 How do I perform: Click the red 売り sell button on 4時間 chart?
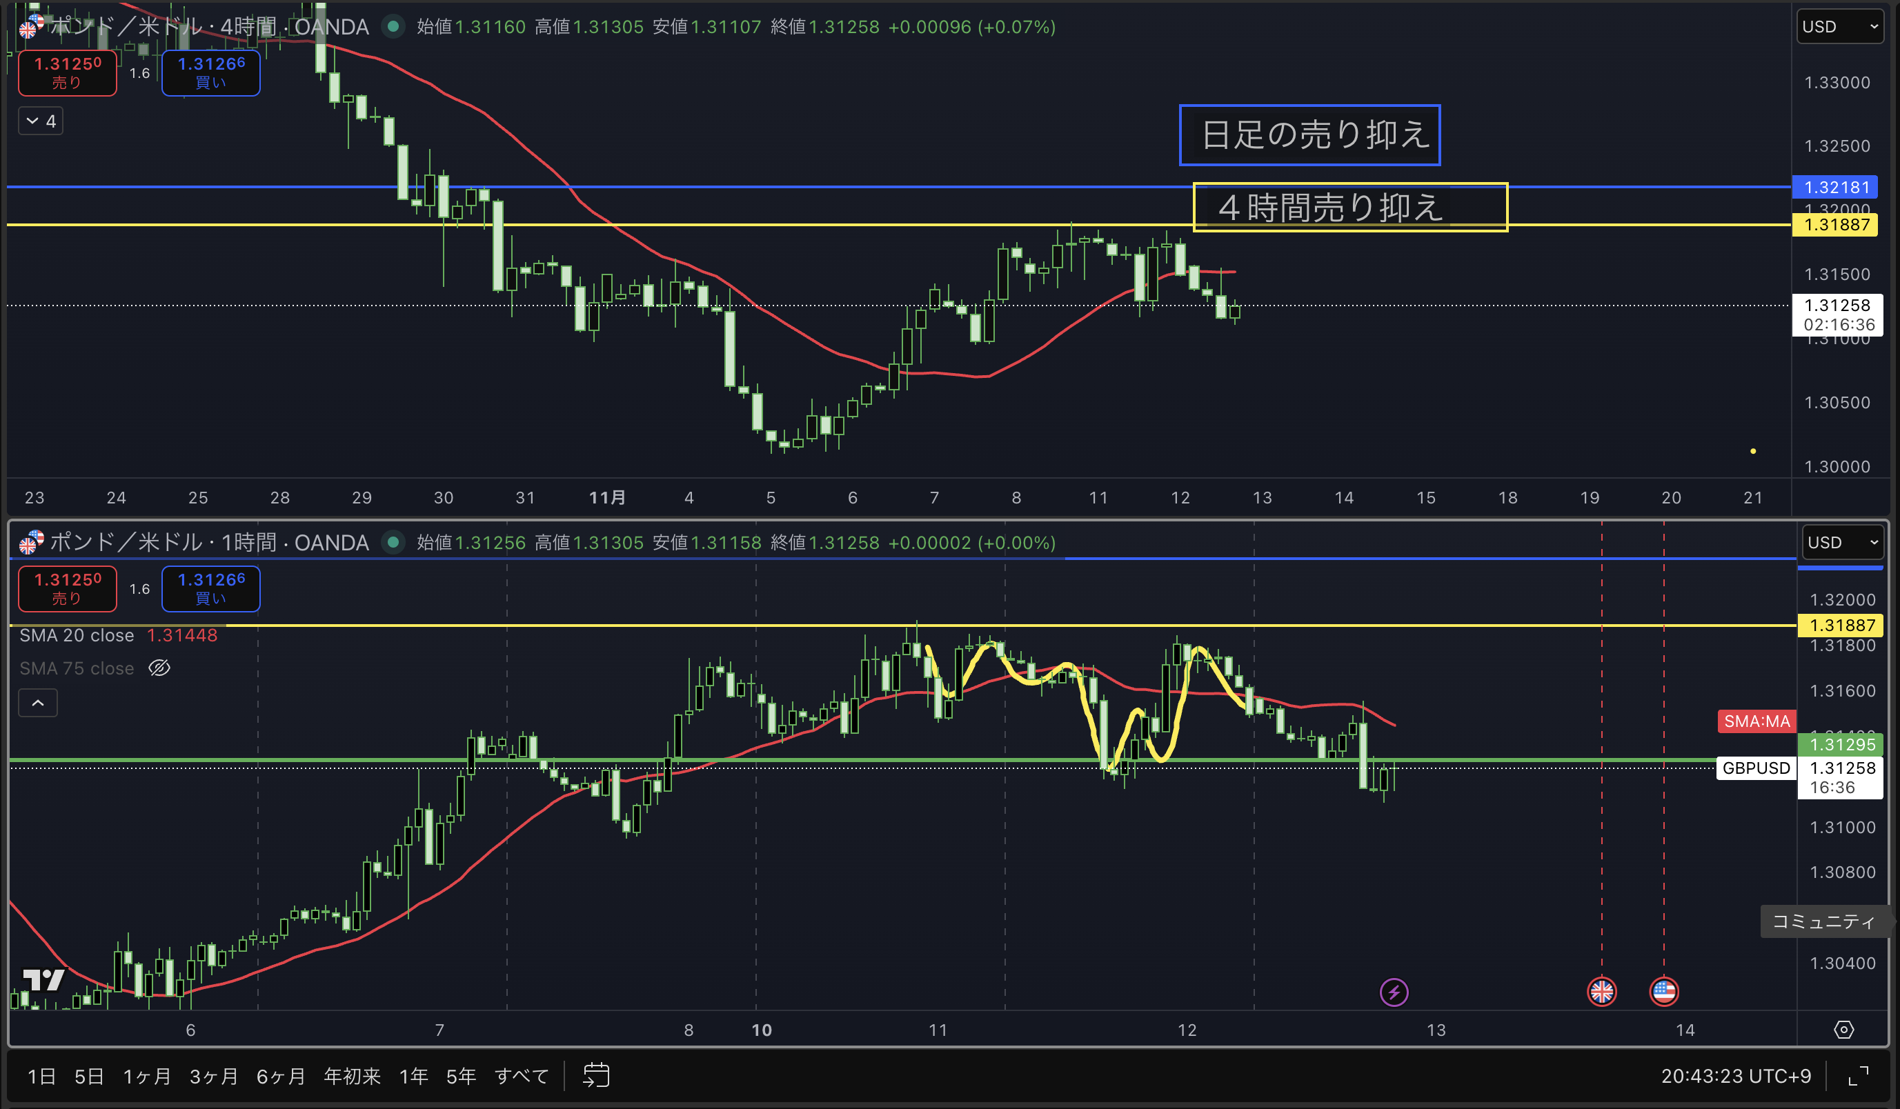[x=67, y=72]
